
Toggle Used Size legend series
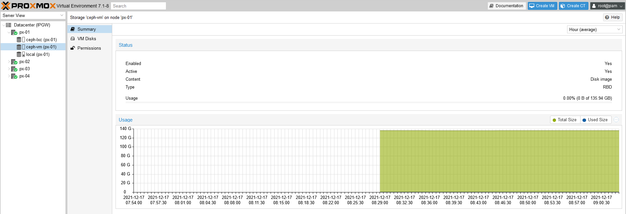(x=595, y=120)
